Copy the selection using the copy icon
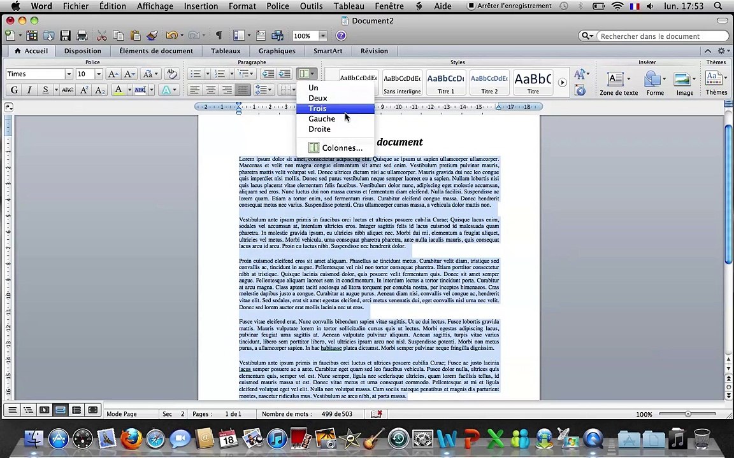Image resolution: width=734 pixels, height=458 pixels. point(119,36)
